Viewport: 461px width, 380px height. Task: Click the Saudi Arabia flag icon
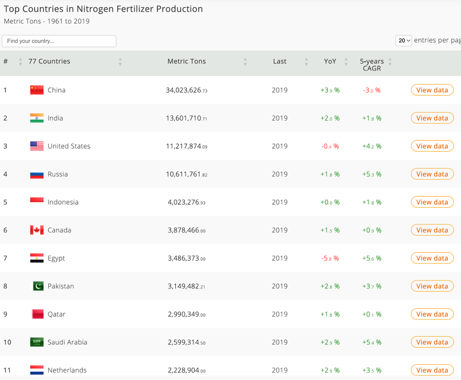(37, 342)
